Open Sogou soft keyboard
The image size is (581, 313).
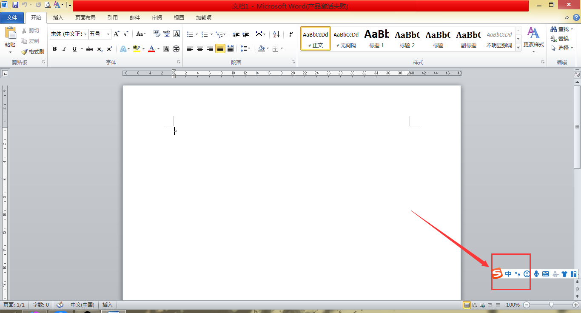tap(546, 274)
